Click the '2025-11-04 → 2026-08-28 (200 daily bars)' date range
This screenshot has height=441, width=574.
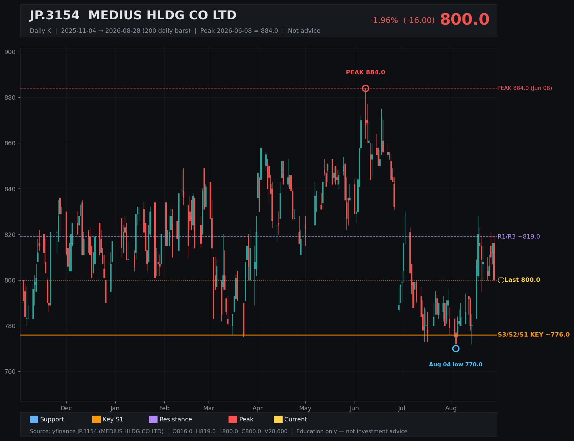click(x=126, y=31)
